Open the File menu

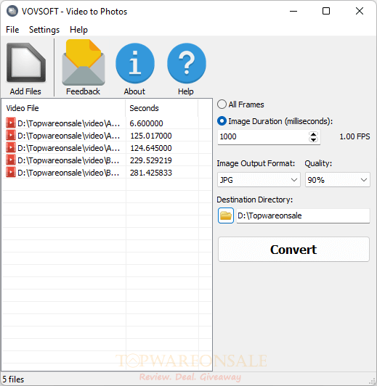pos(12,30)
